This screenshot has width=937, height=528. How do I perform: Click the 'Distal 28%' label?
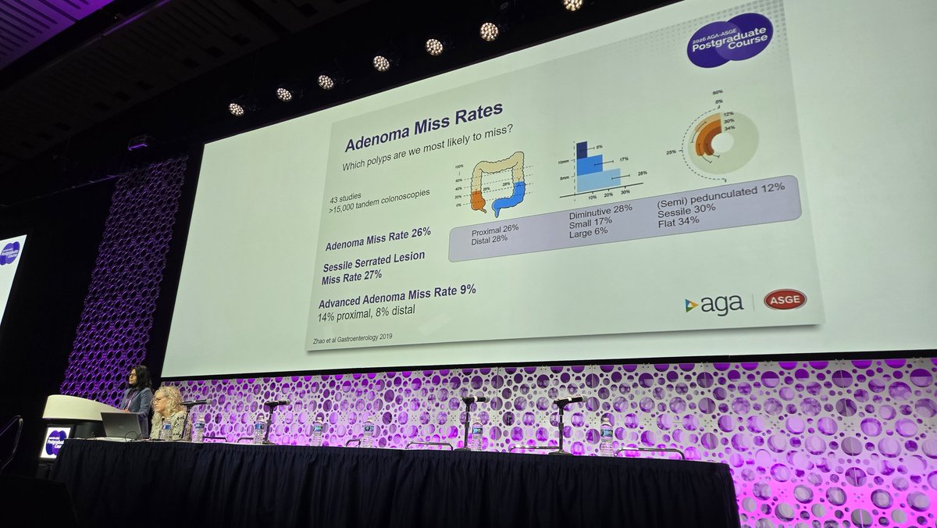[x=489, y=240]
